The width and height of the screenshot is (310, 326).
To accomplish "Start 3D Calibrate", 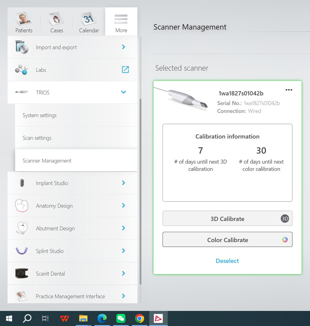I will (227, 218).
